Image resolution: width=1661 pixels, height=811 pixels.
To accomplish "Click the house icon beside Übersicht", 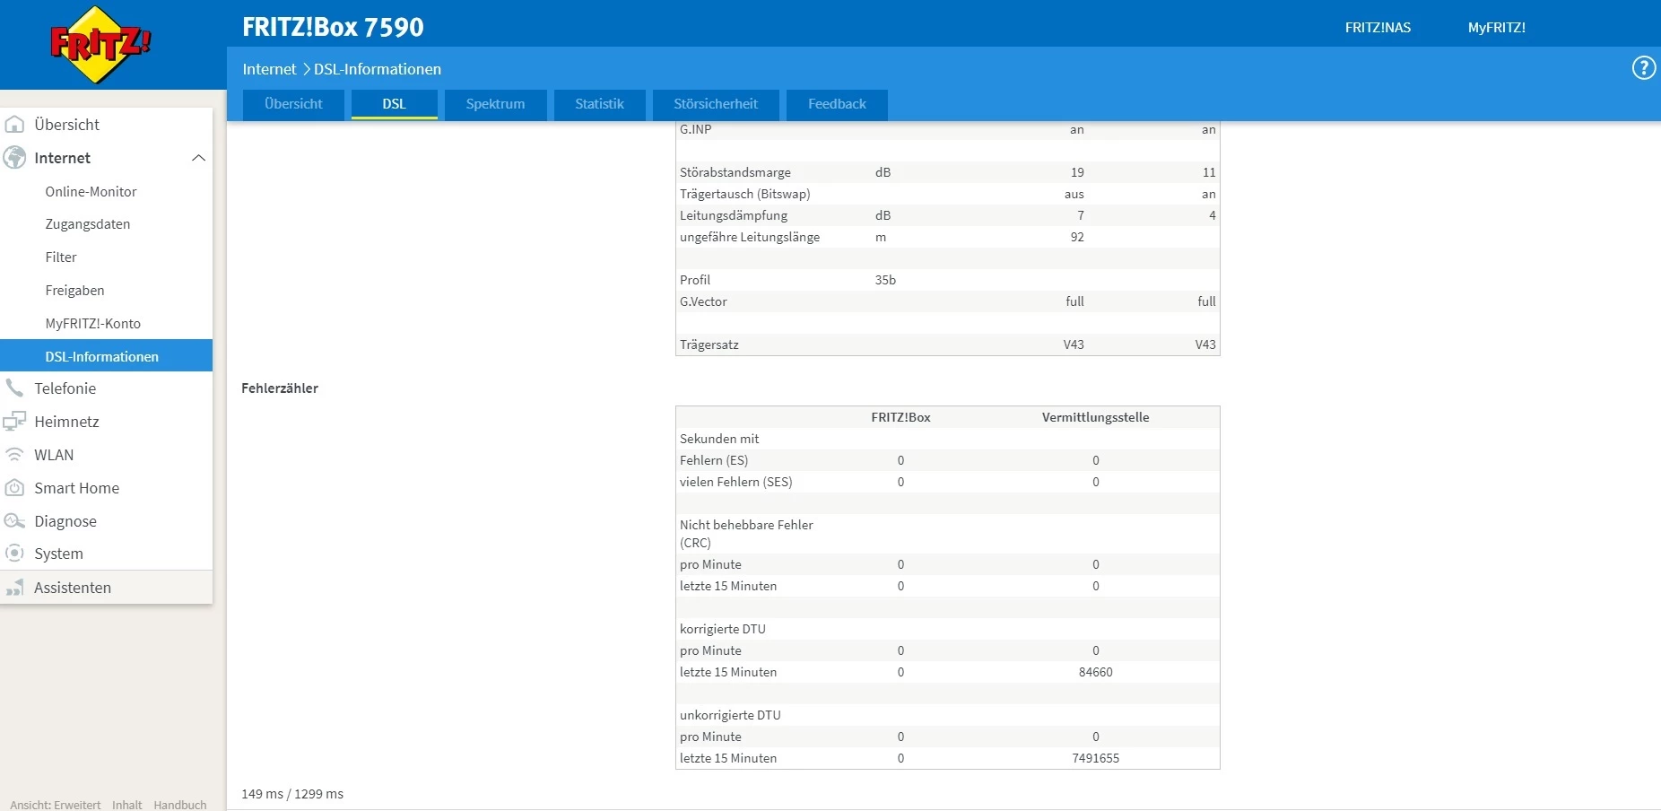I will [x=14, y=125].
